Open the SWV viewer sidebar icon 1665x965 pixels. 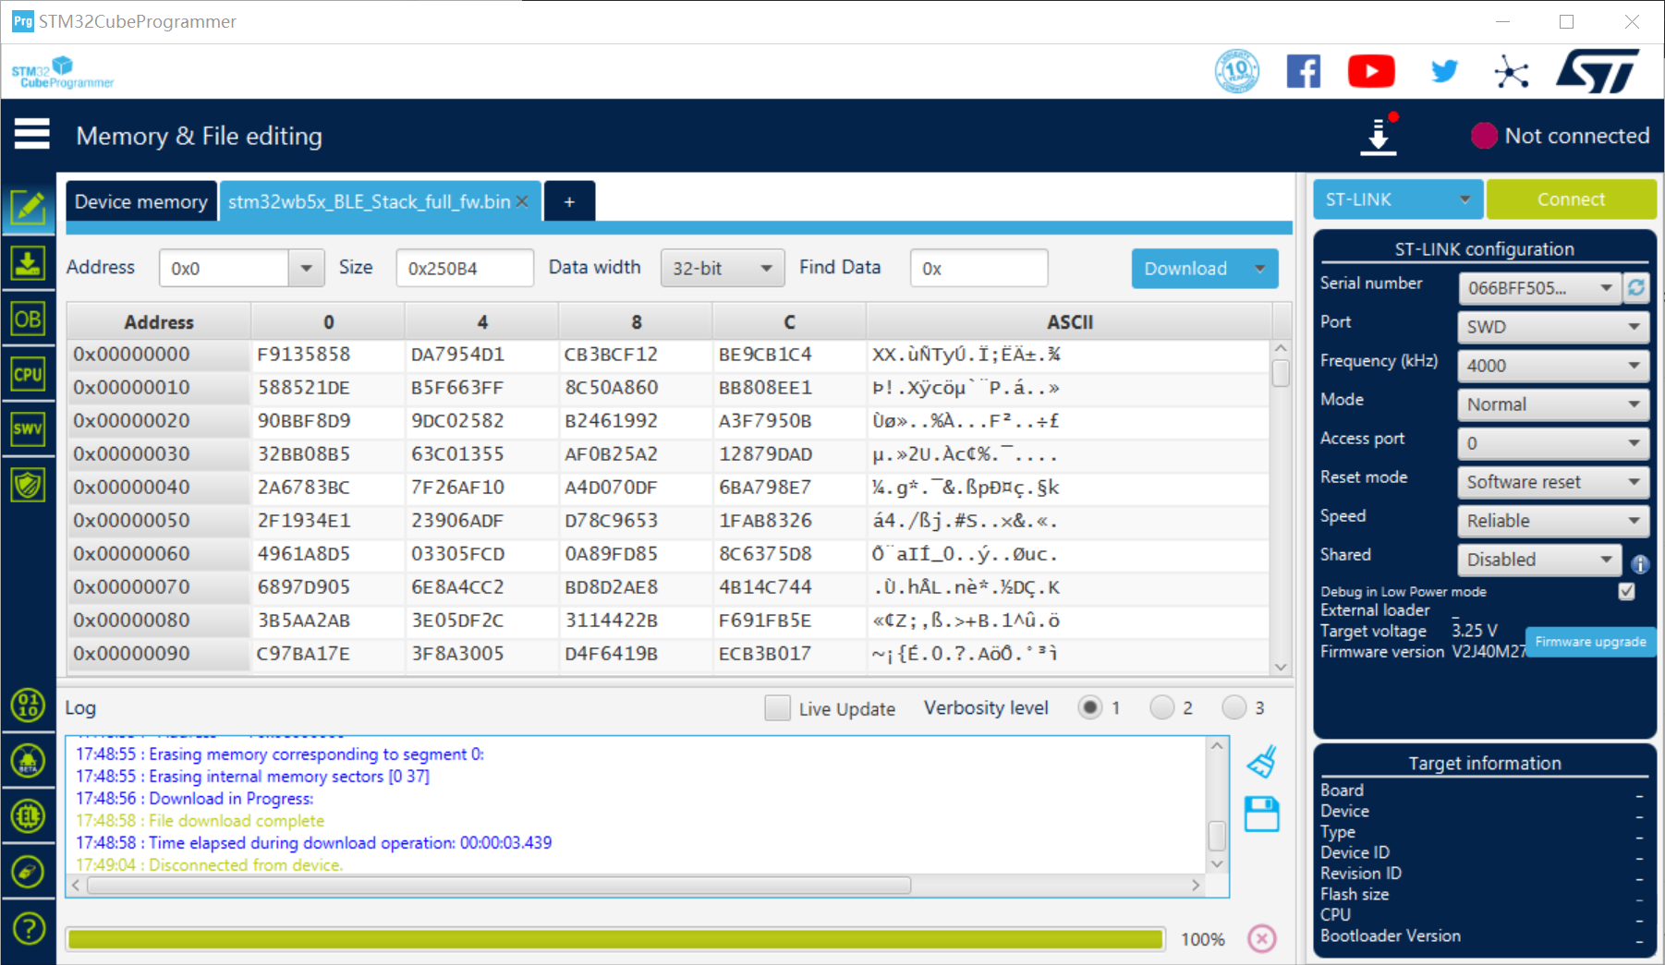tap(28, 428)
